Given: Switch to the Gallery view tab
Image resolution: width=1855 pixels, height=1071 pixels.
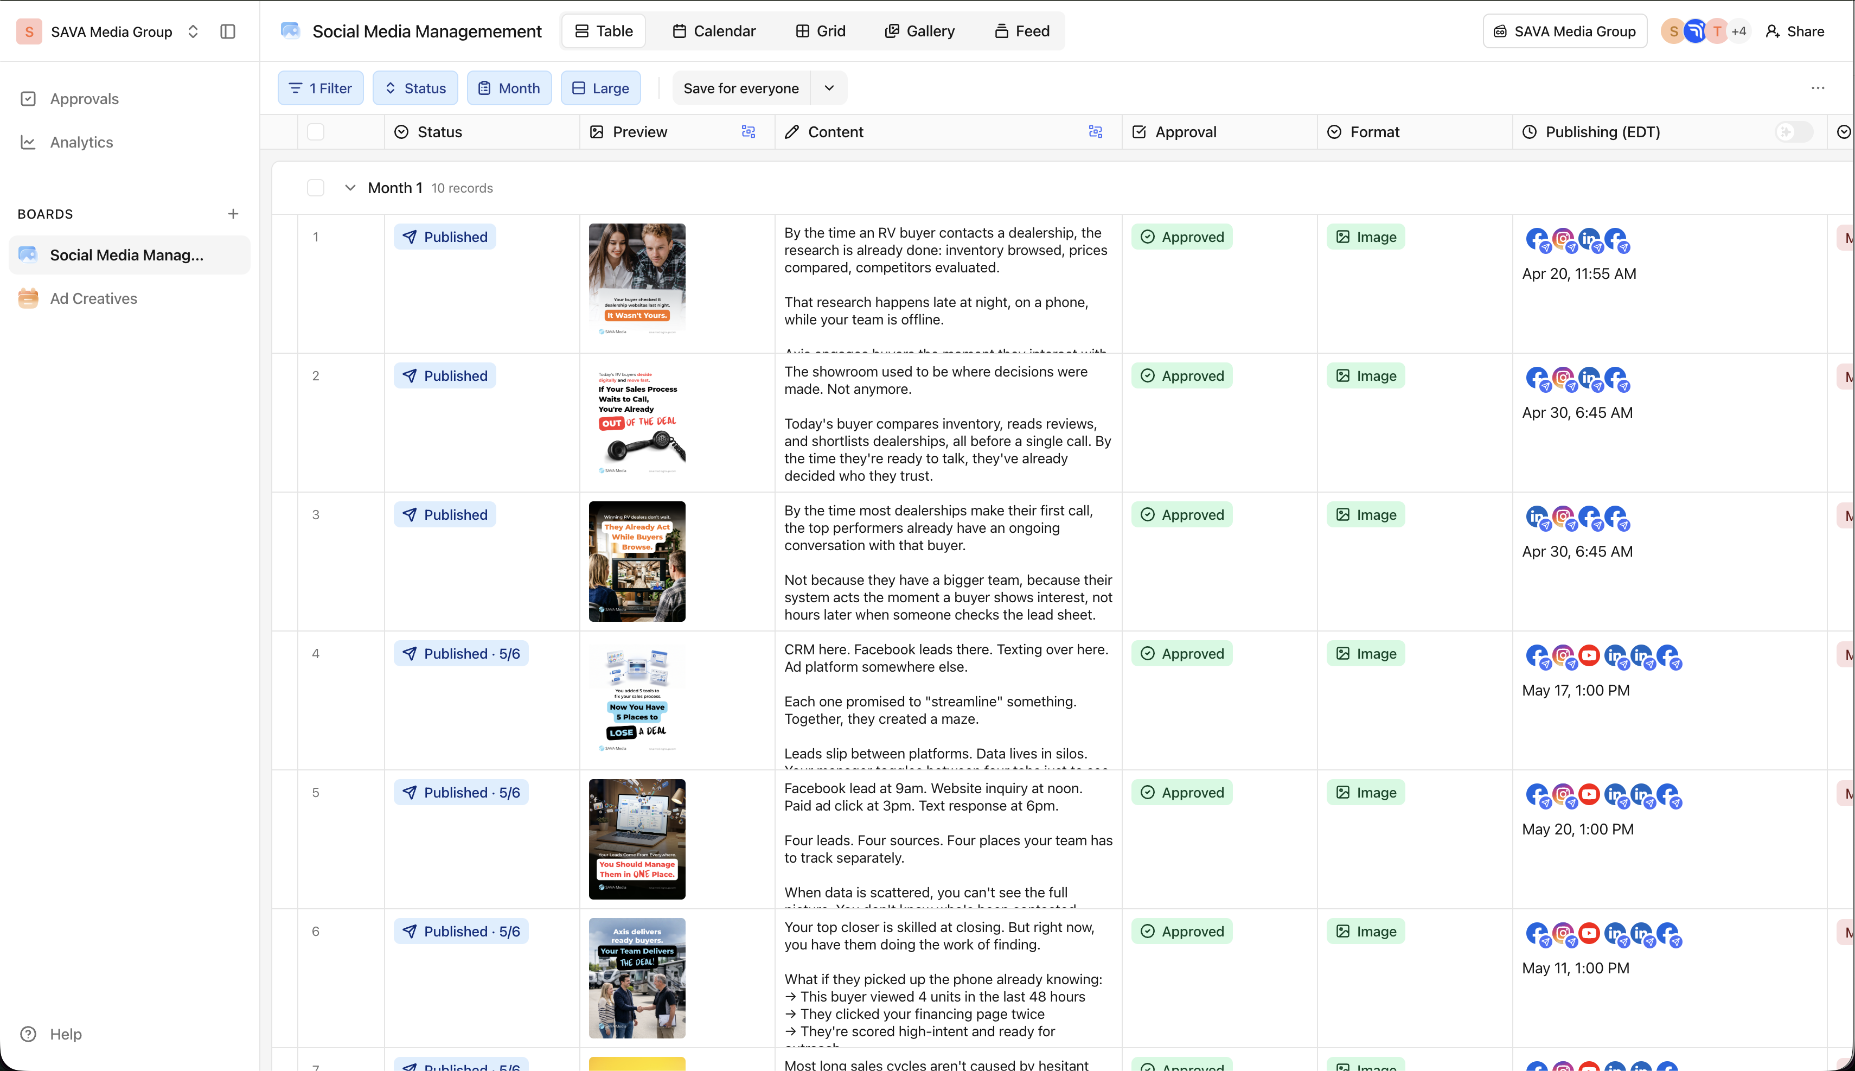Looking at the screenshot, I should (919, 31).
